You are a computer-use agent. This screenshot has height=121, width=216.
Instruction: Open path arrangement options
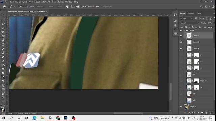pos(78,7)
